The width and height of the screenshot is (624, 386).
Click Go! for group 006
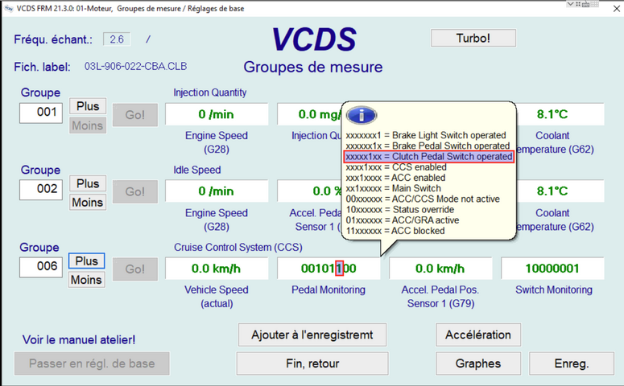point(135,269)
